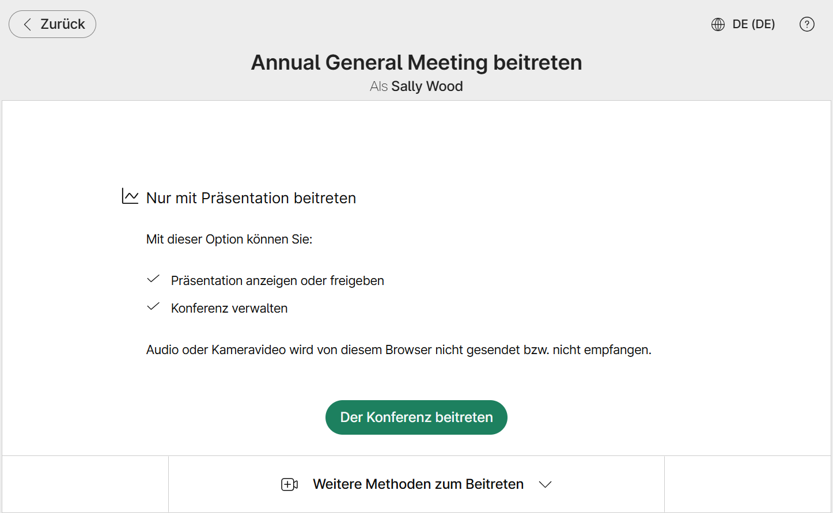
Task: Click the green join button's rounded area
Action: click(416, 417)
